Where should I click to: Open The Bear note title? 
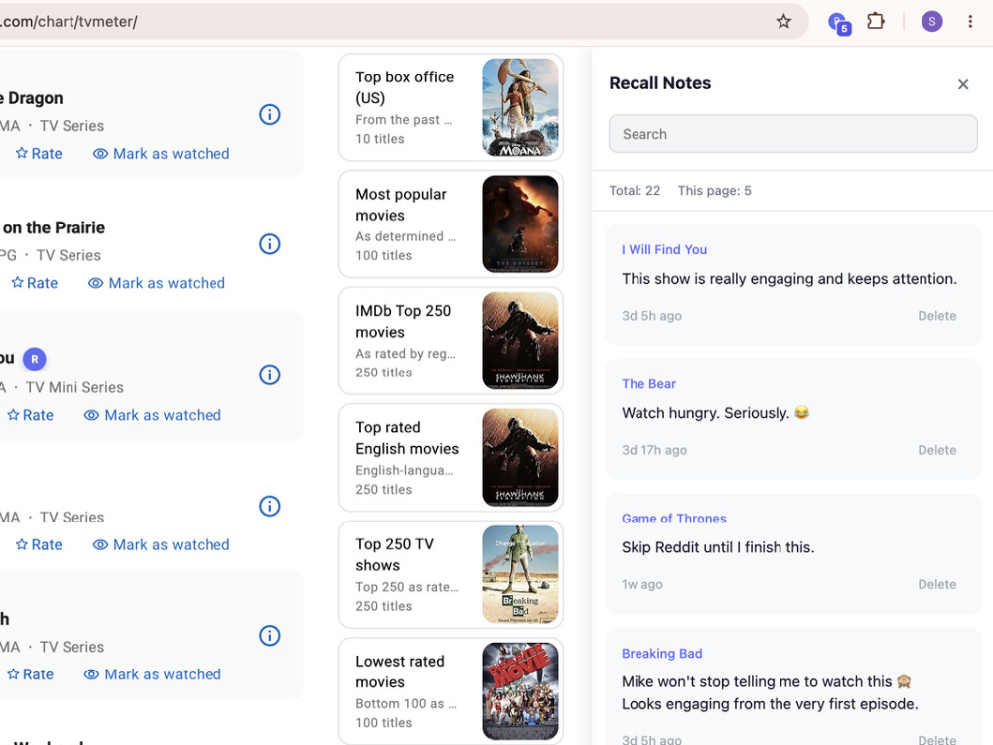[x=648, y=383]
